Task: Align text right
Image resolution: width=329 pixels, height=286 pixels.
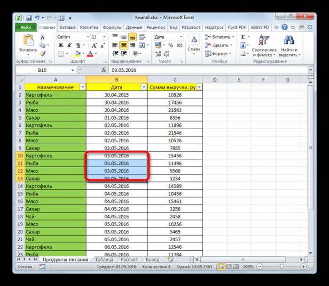Action: click(133, 45)
